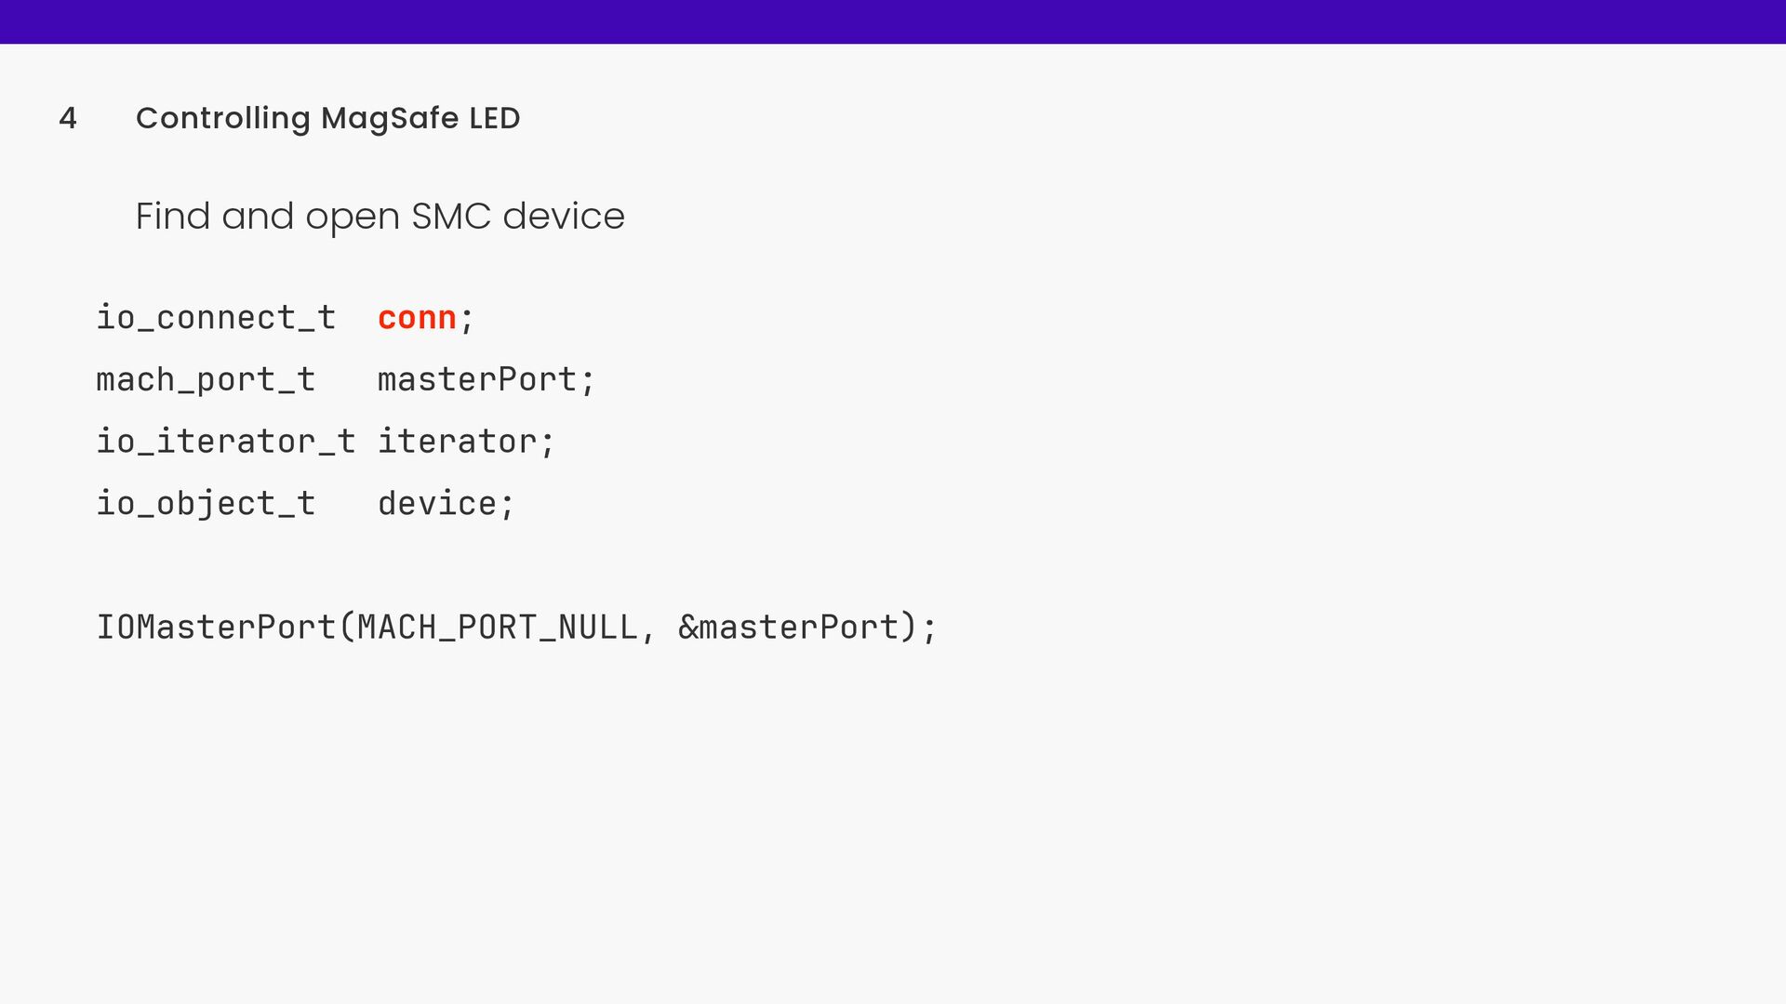Click the MACH_PORT_NULL argument
1786x1004 pixels.
coord(498,627)
